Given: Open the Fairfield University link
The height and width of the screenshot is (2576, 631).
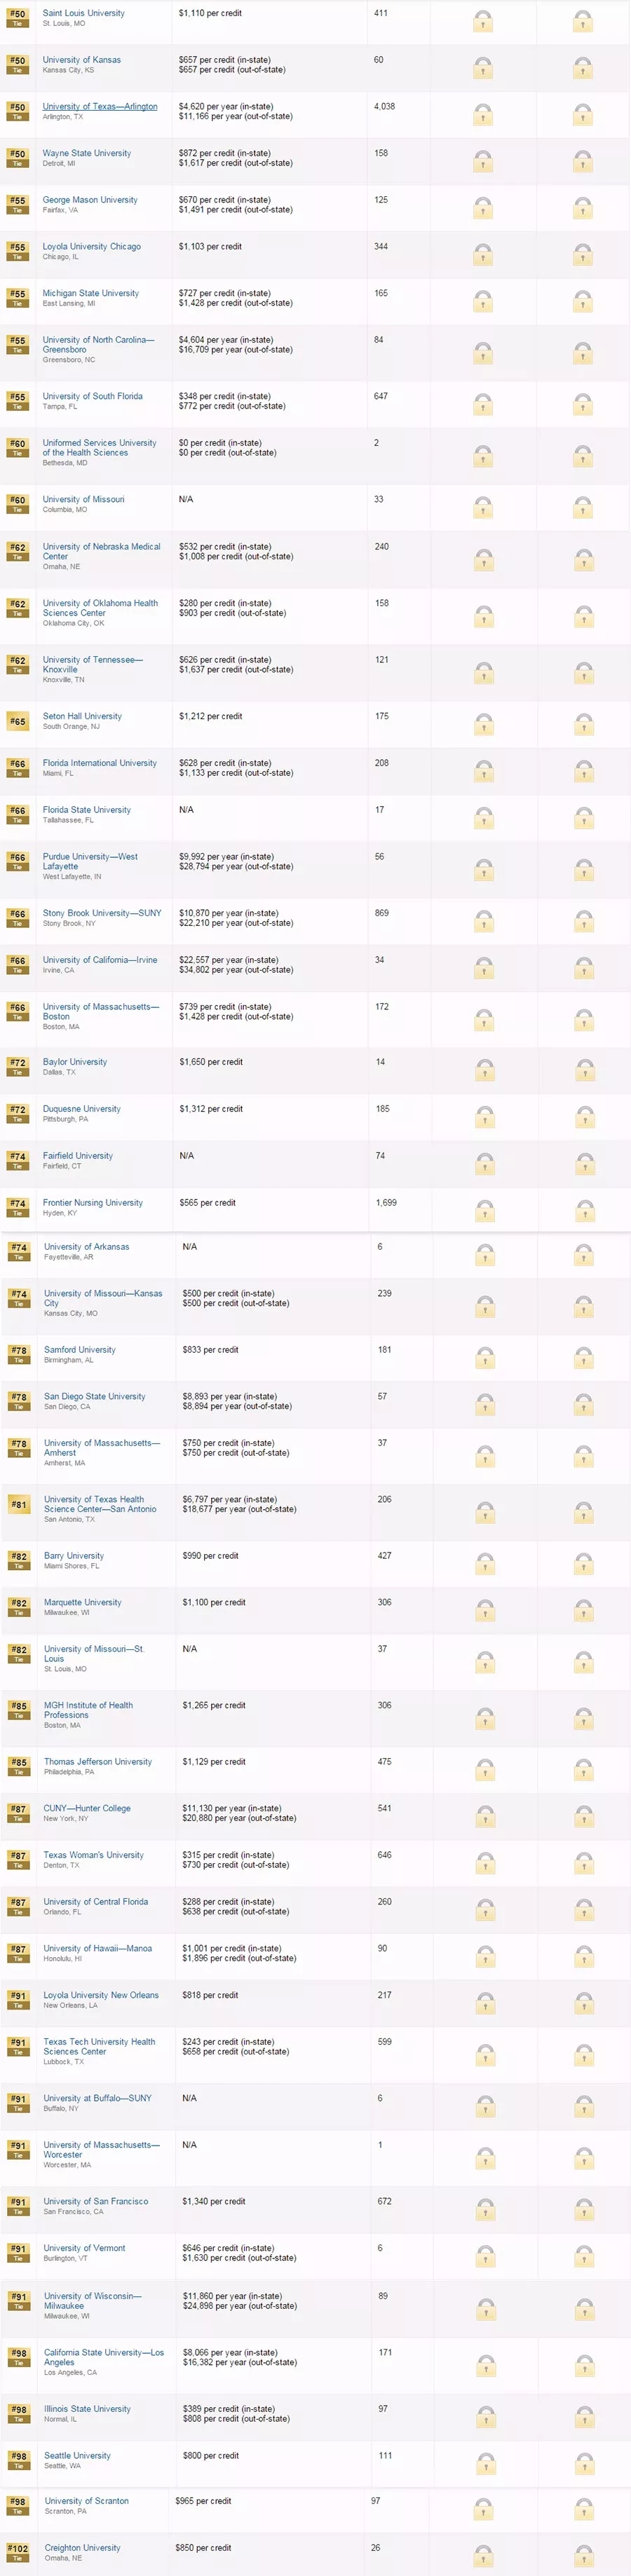Looking at the screenshot, I should 78,1156.
